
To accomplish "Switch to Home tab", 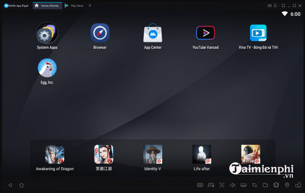I will pyautogui.click(x=47, y=6).
